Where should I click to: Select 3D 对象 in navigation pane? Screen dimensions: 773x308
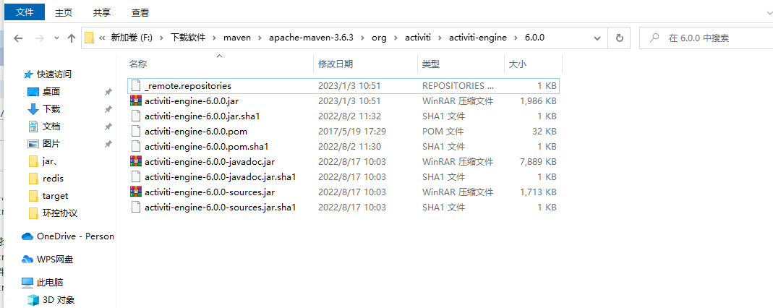[x=59, y=299]
